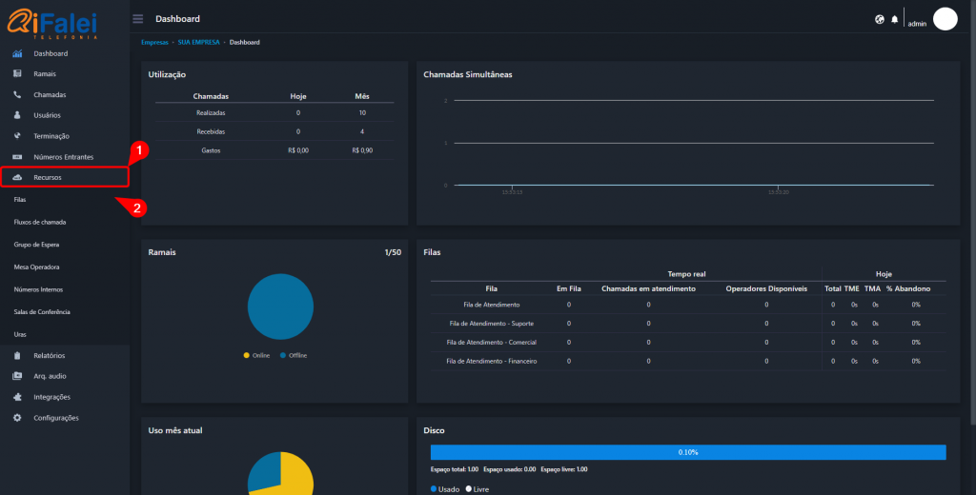Click the globe language icon

(879, 19)
